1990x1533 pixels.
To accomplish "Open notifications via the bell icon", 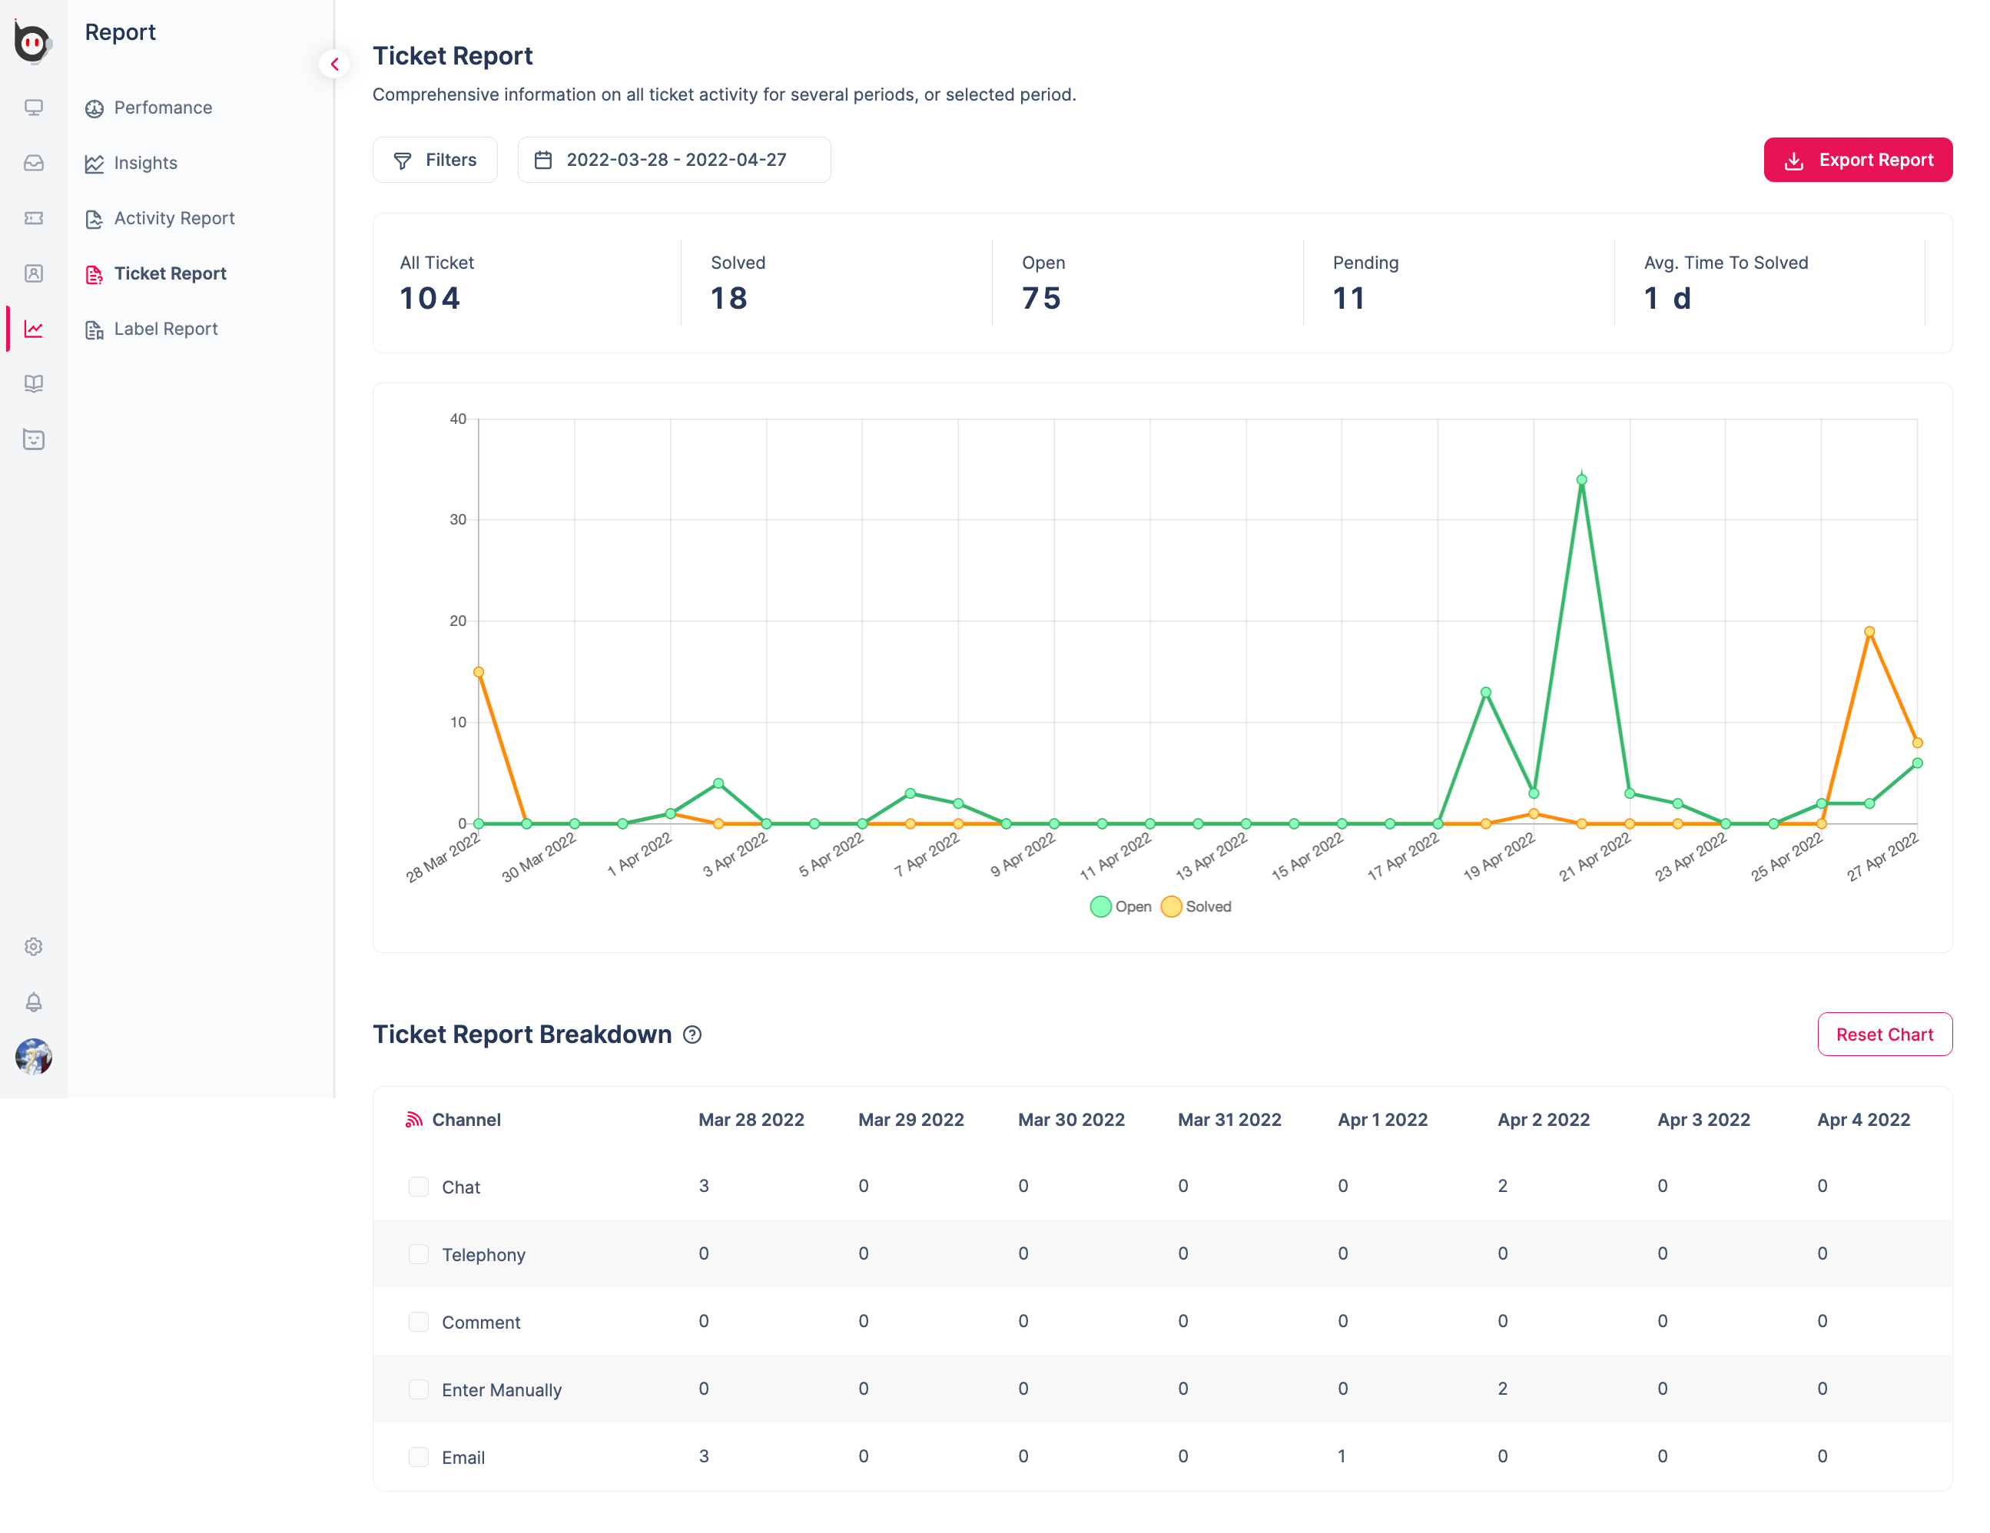I will click(34, 1002).
